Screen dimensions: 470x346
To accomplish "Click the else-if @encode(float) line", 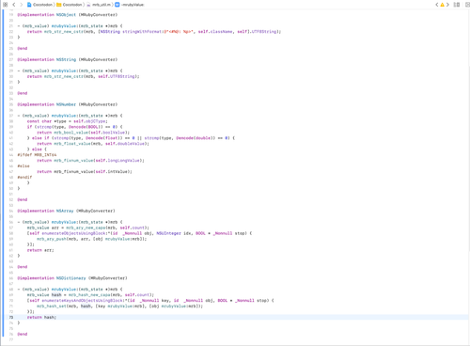I will click(x=131, y=138).
